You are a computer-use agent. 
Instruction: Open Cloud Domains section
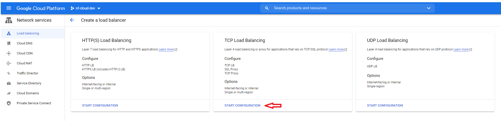(28, 93)
